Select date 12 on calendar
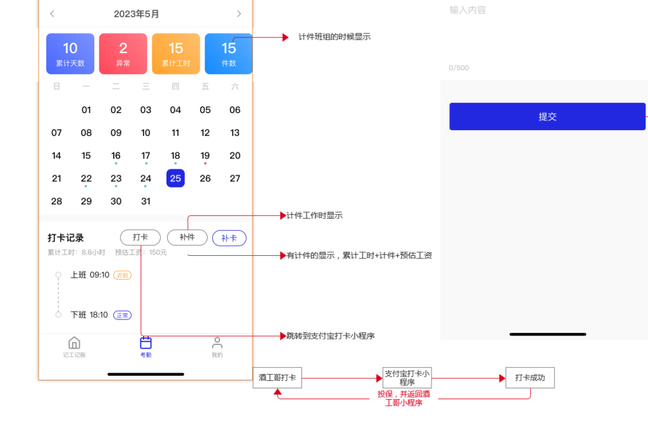Viewport: 648px width, 434px height. pyautogui.click(x=206, y=133)
